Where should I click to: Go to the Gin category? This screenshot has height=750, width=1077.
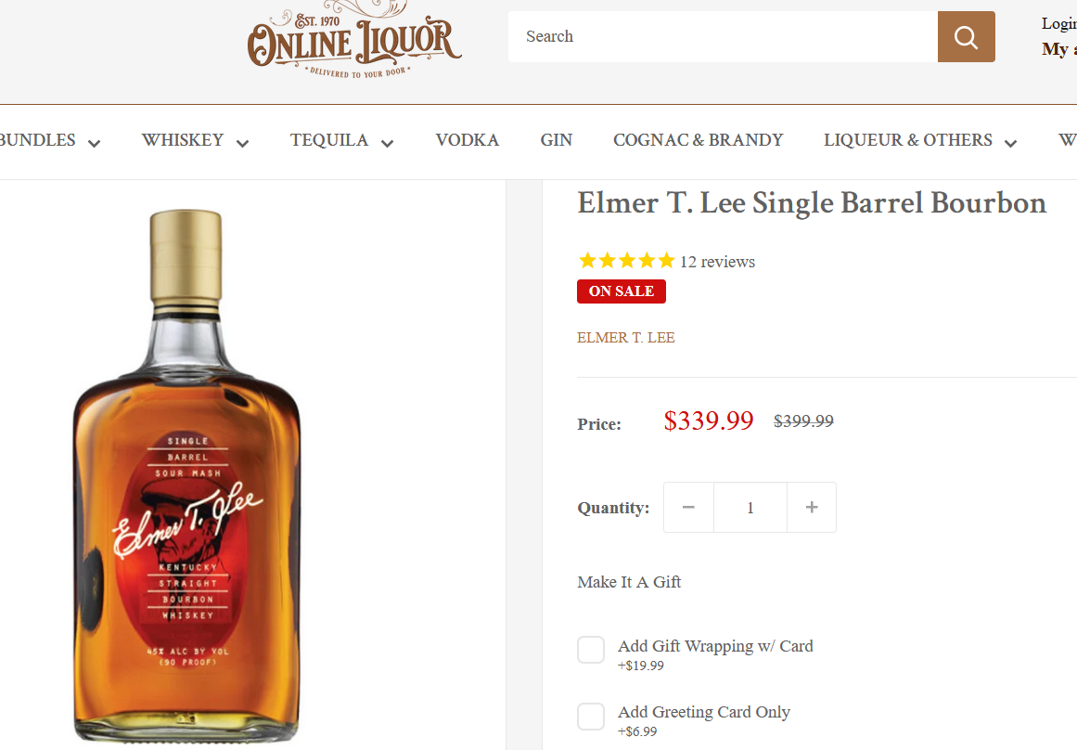pos(556,140)
